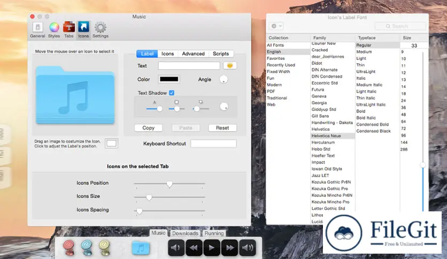Toggle the Text Shadow checkbox
The width and height of the screenshot is (447, 259).
[x=172, y=93]
